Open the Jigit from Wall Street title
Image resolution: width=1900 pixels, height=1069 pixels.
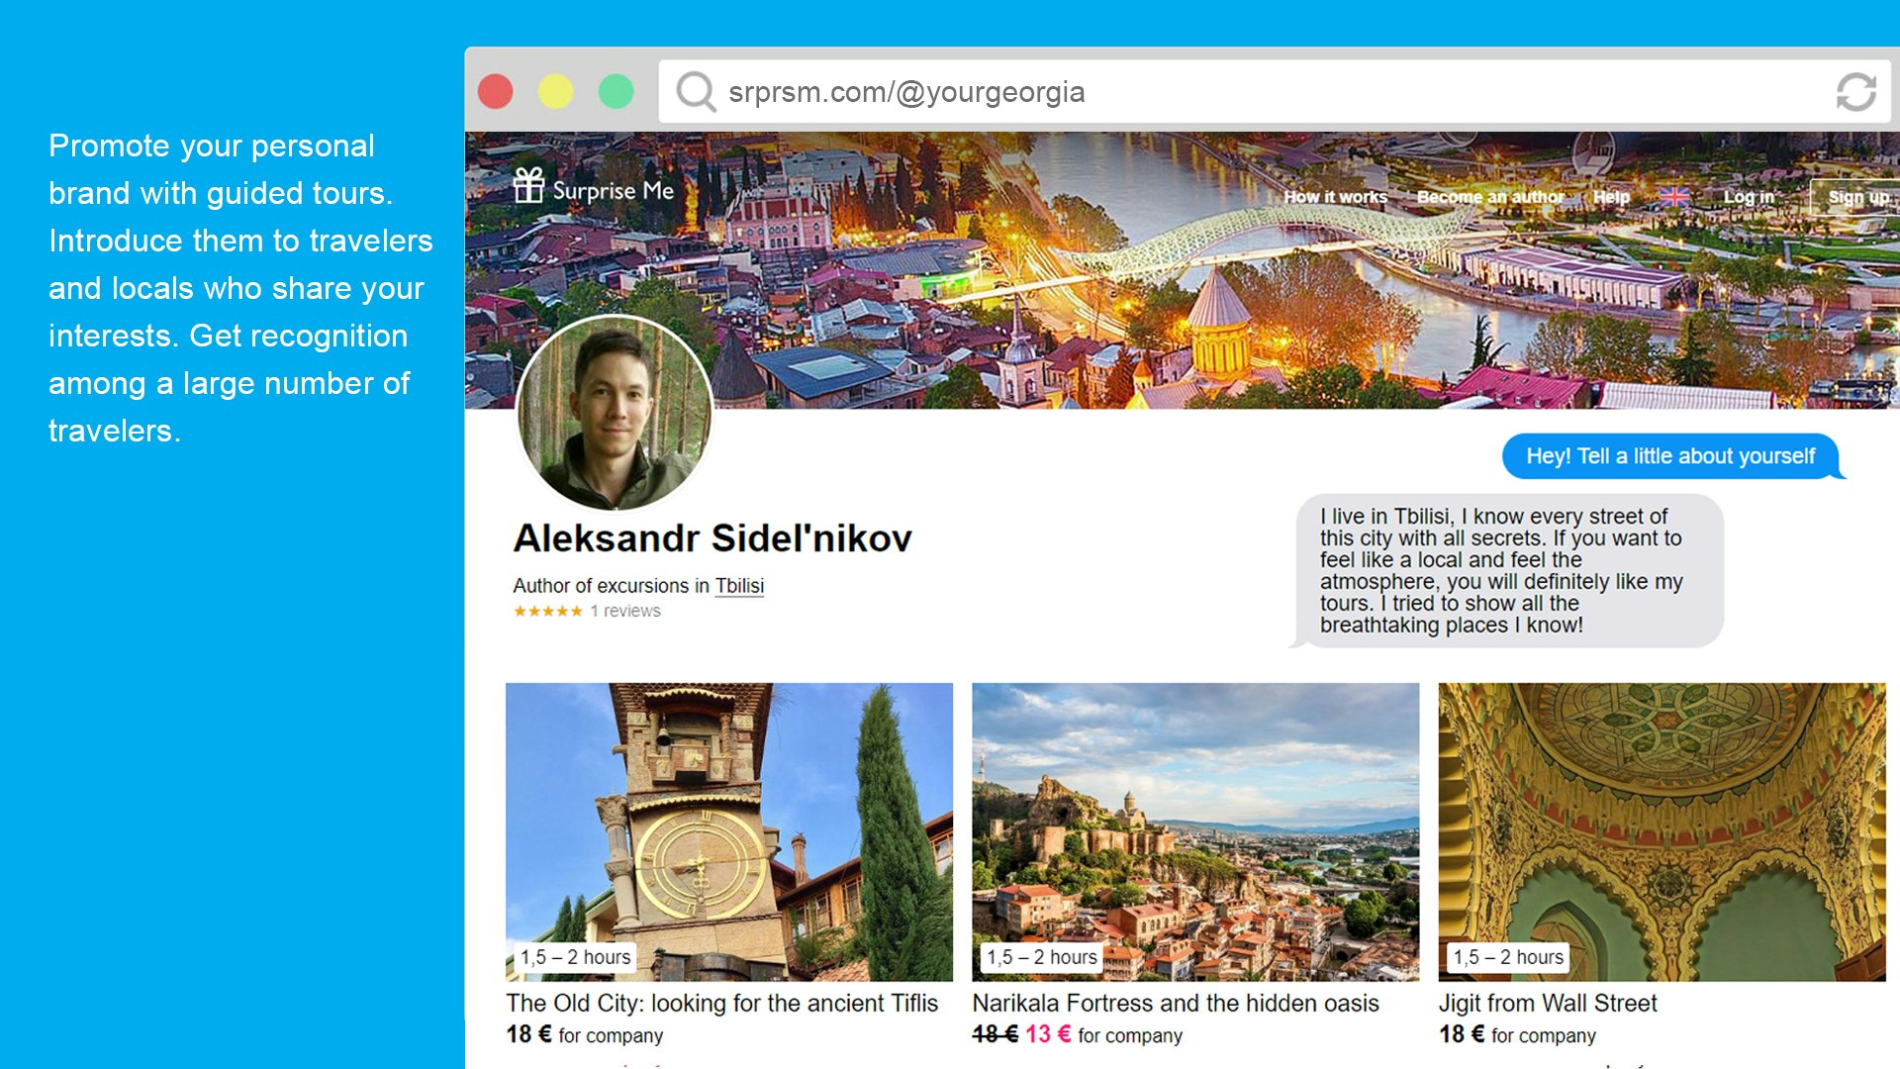[1547, 1003]
